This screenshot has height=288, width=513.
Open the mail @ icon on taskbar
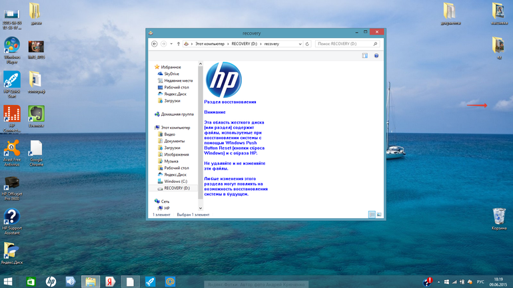pyautogui.click(x=170, y=281)
